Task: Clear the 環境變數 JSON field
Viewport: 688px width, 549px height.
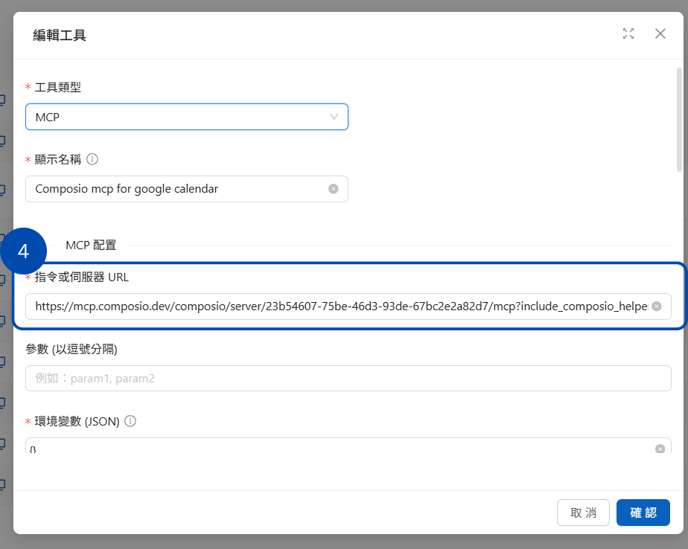Action: coord(660,449)
